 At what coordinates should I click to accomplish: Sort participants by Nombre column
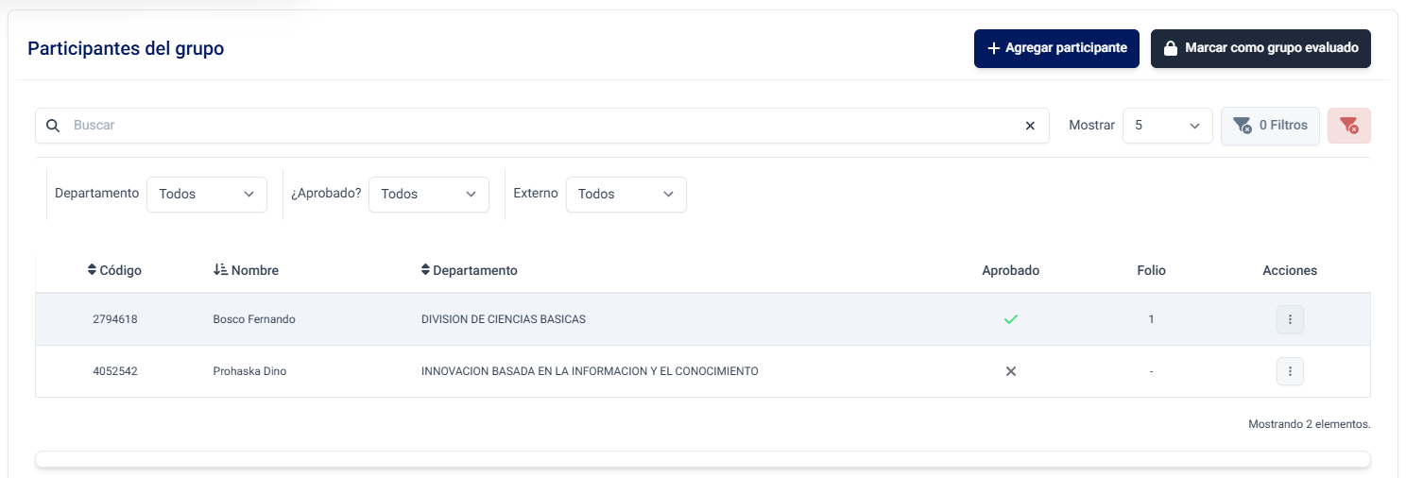tap(246, 270)
